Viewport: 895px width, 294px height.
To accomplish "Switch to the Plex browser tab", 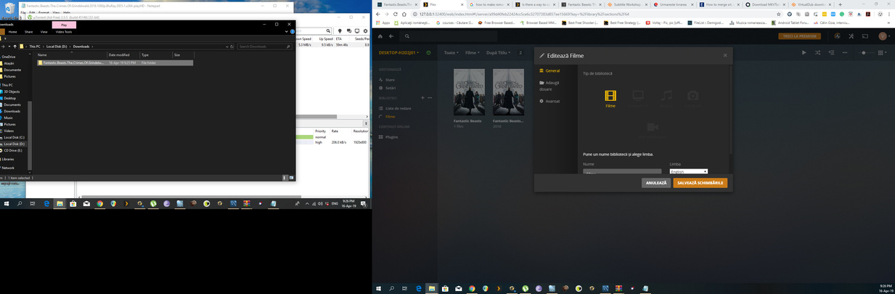I will [x=444, y=4].
